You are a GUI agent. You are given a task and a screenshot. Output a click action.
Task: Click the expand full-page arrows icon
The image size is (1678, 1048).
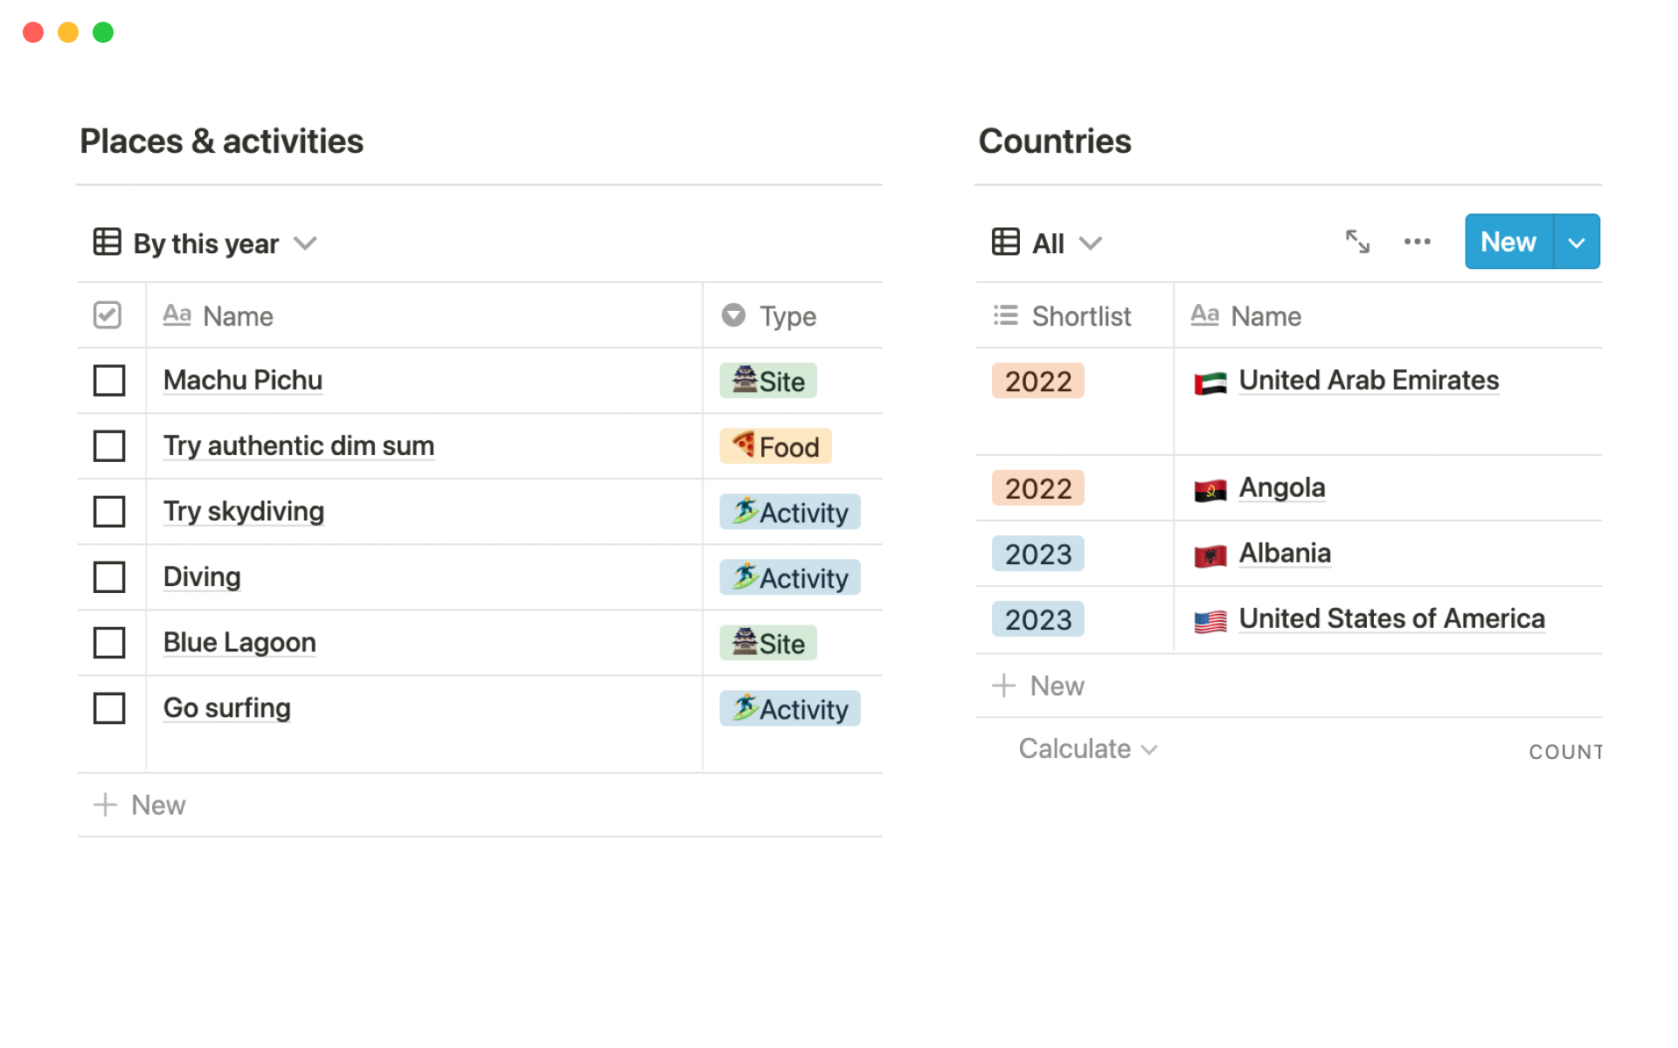[x=1356, y=242]
